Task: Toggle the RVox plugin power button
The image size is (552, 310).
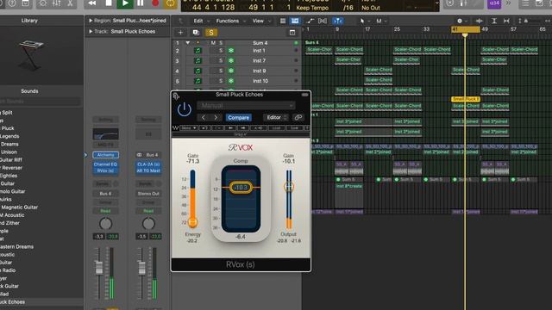Action: click(184, 109)
